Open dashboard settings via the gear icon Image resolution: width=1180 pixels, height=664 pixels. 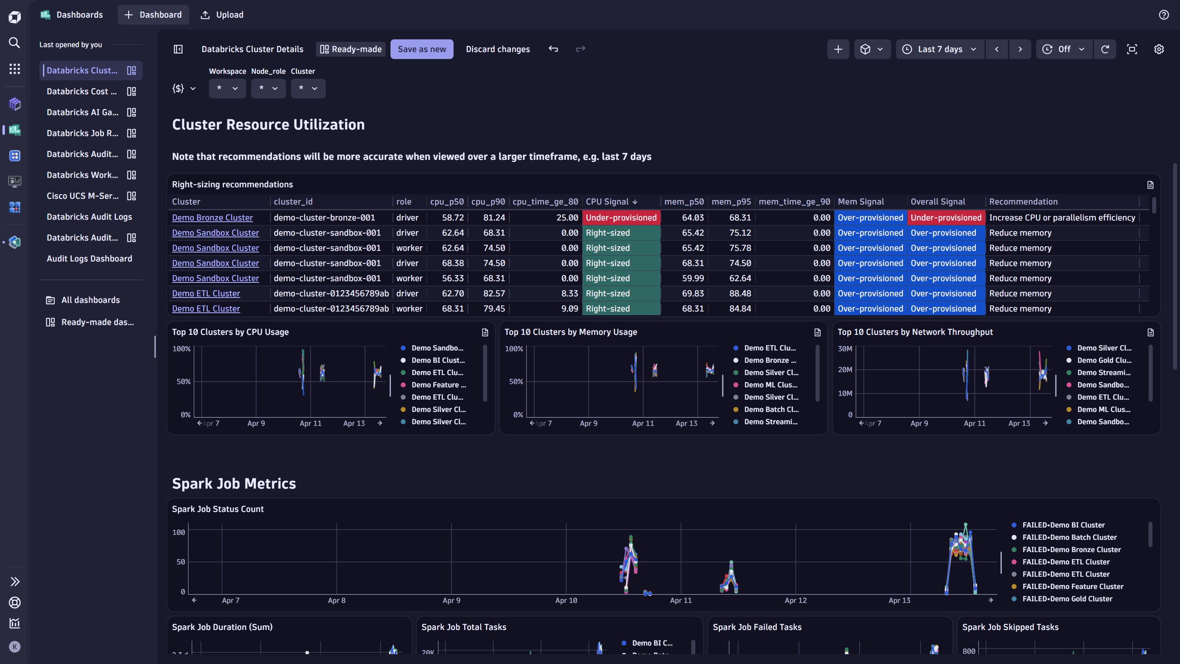(1159, 49)
